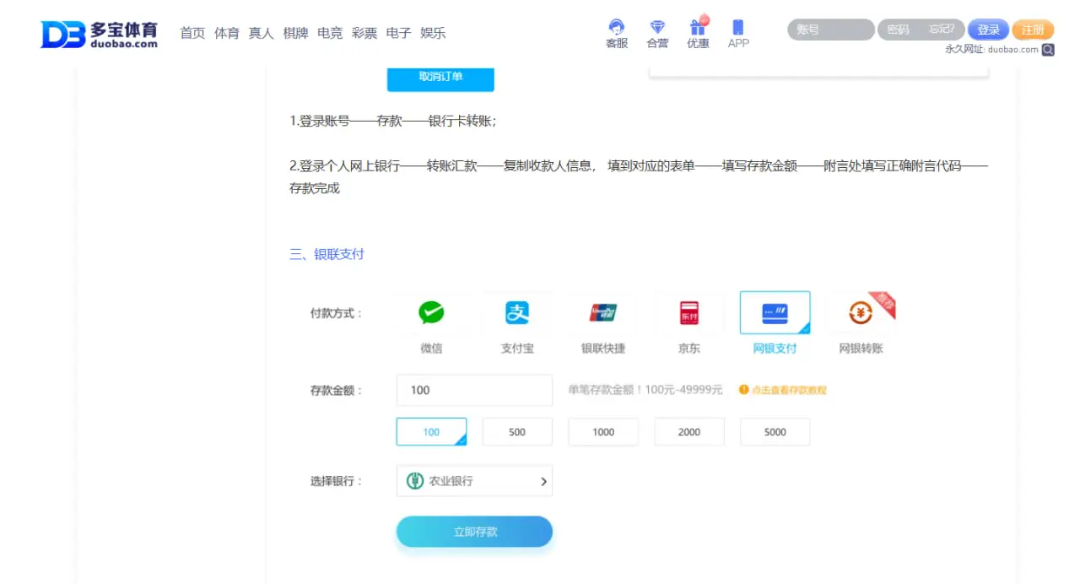Screen dimensions: 1080x584
Task: Pick the 1000 preset deposit amount
Action: (602, 431)
